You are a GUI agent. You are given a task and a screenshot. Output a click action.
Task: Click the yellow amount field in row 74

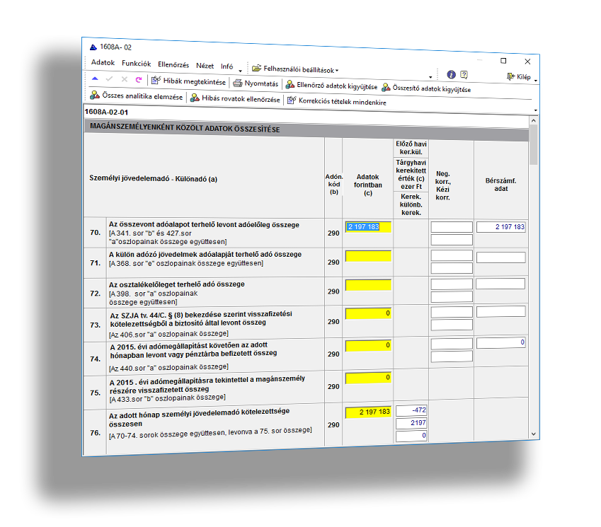(x=368, y=346)
